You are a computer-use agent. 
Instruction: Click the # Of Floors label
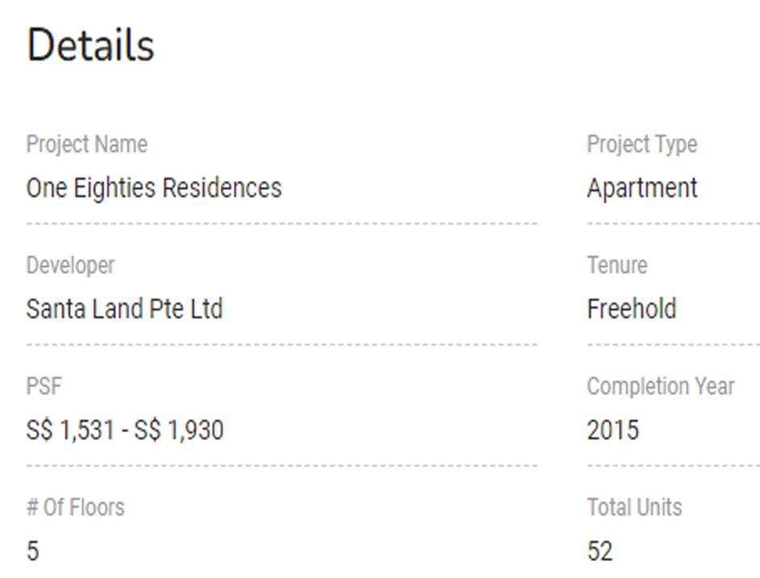coord(76,507)
